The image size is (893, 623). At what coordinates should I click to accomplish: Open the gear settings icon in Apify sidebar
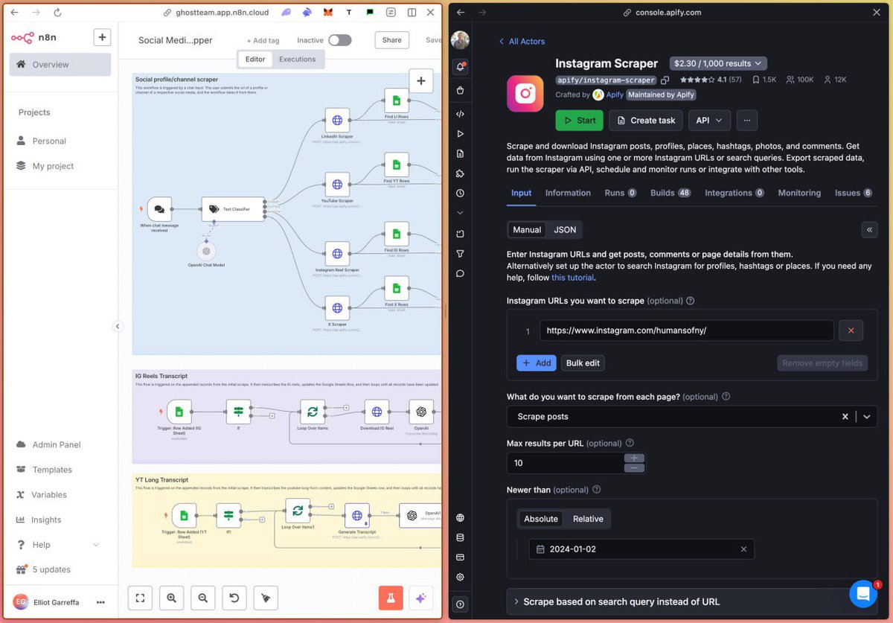461,577
